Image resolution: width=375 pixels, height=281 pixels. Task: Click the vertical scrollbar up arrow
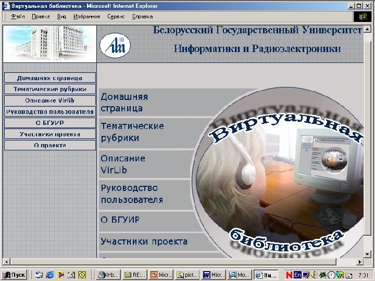click(x=367, y=29)
